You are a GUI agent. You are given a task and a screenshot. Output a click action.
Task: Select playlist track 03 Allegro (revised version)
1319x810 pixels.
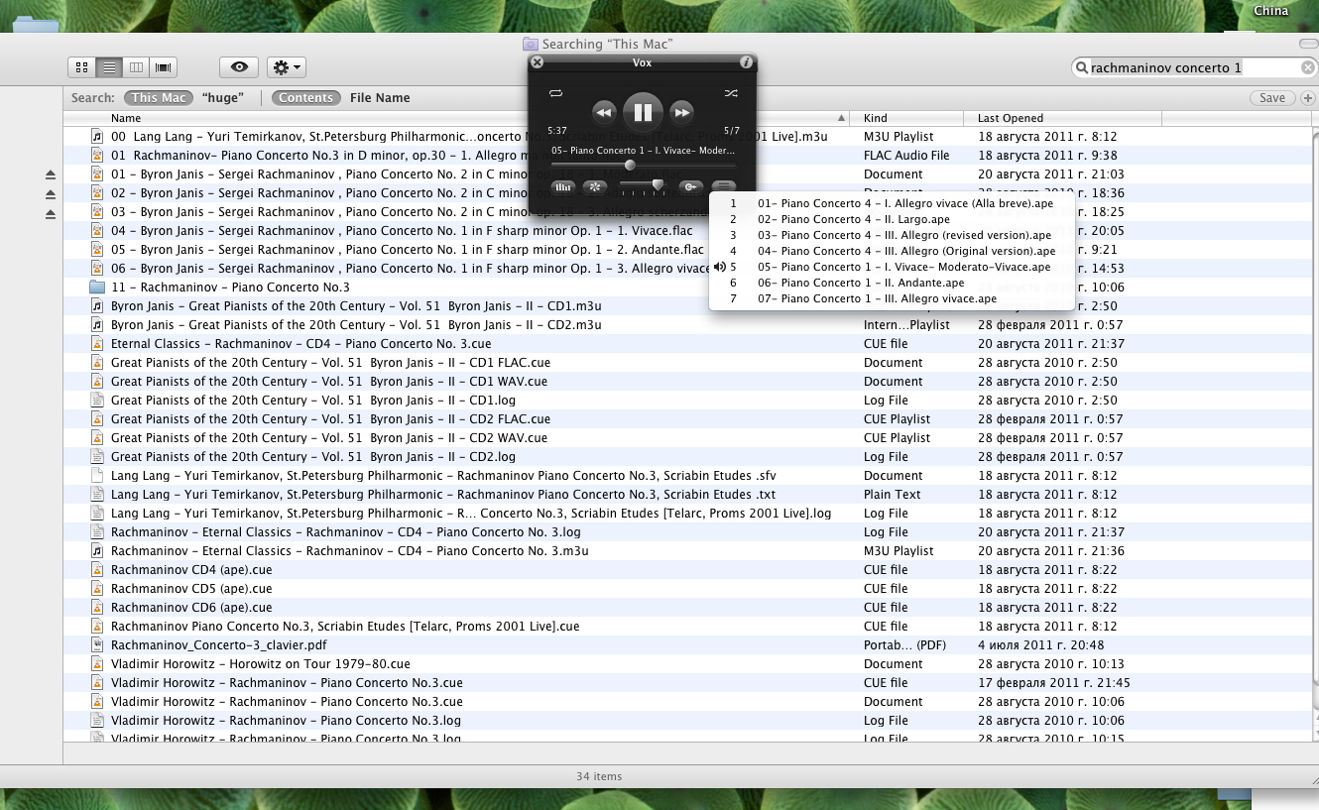pyautogui.click(x=892, y=235)
